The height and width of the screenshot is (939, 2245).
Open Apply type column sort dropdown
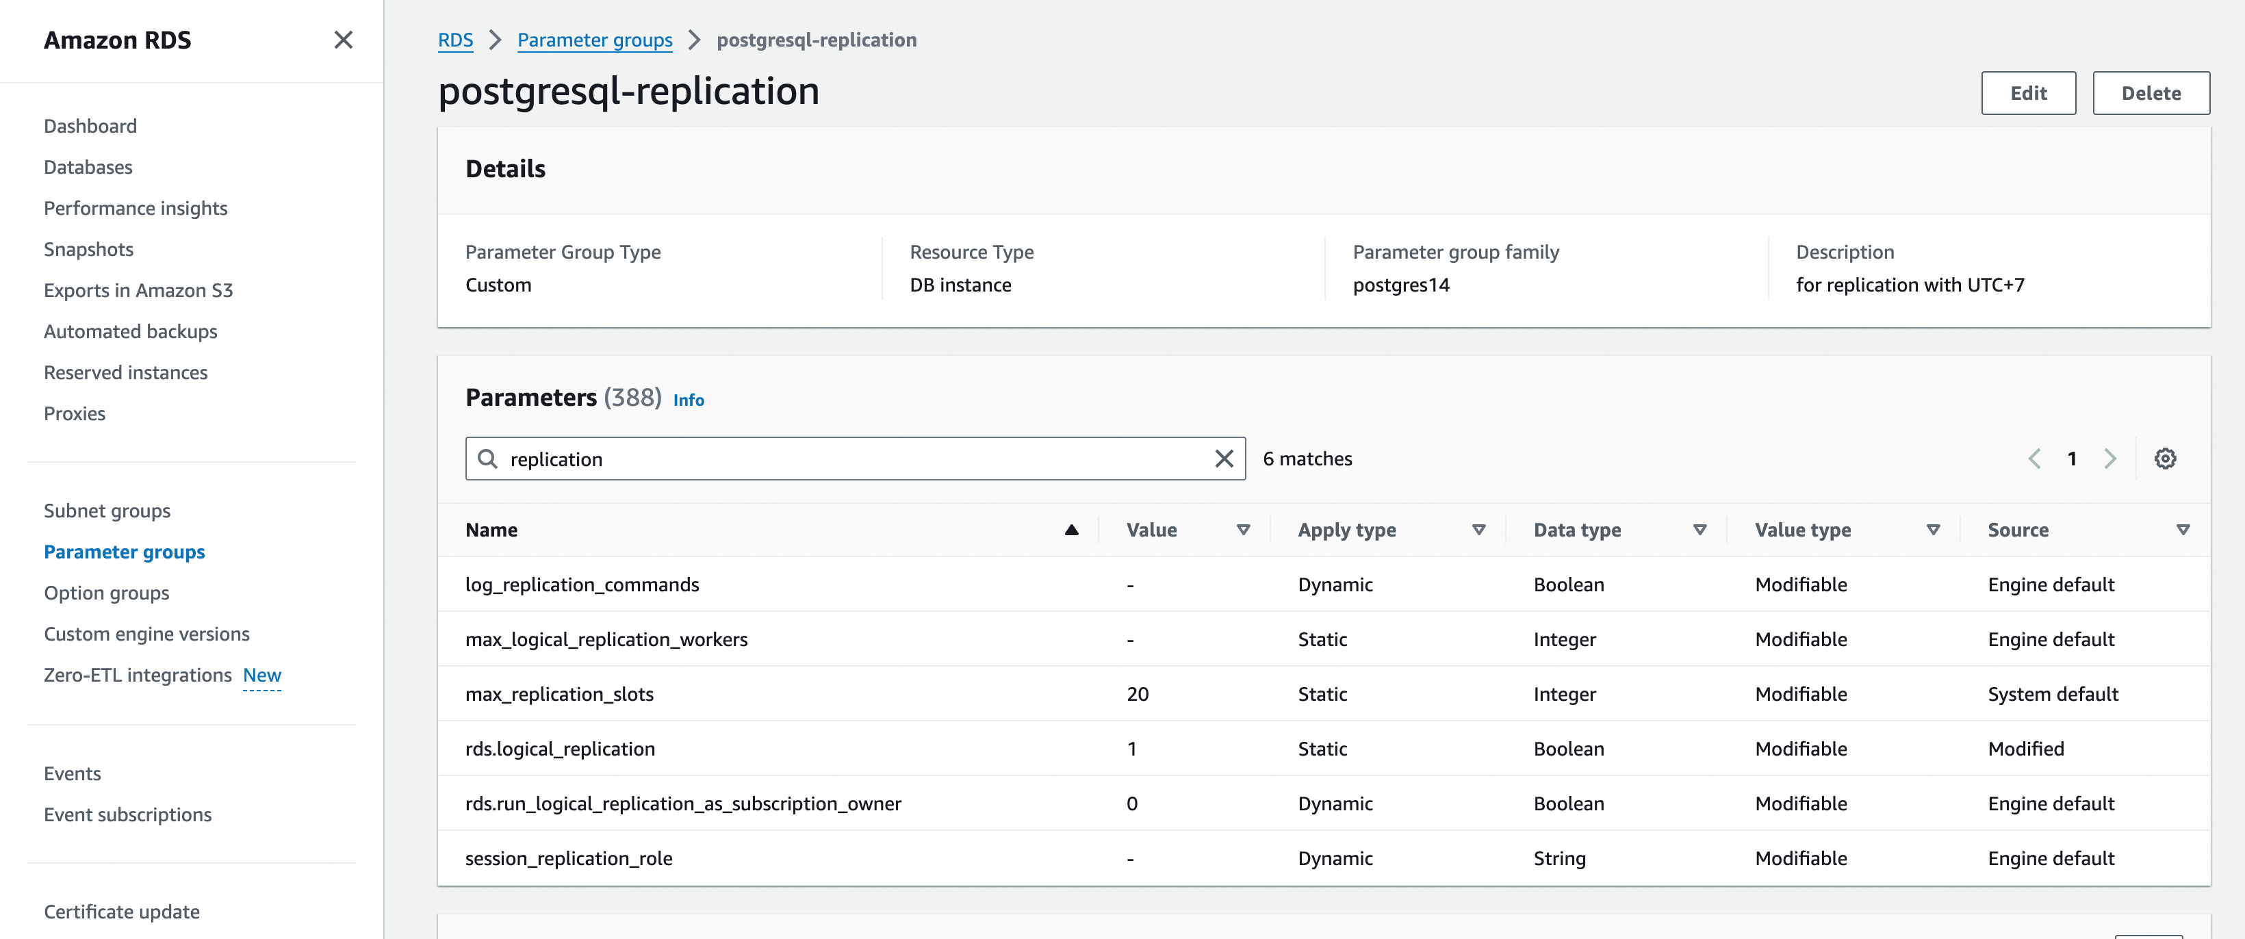point(1479,530)
